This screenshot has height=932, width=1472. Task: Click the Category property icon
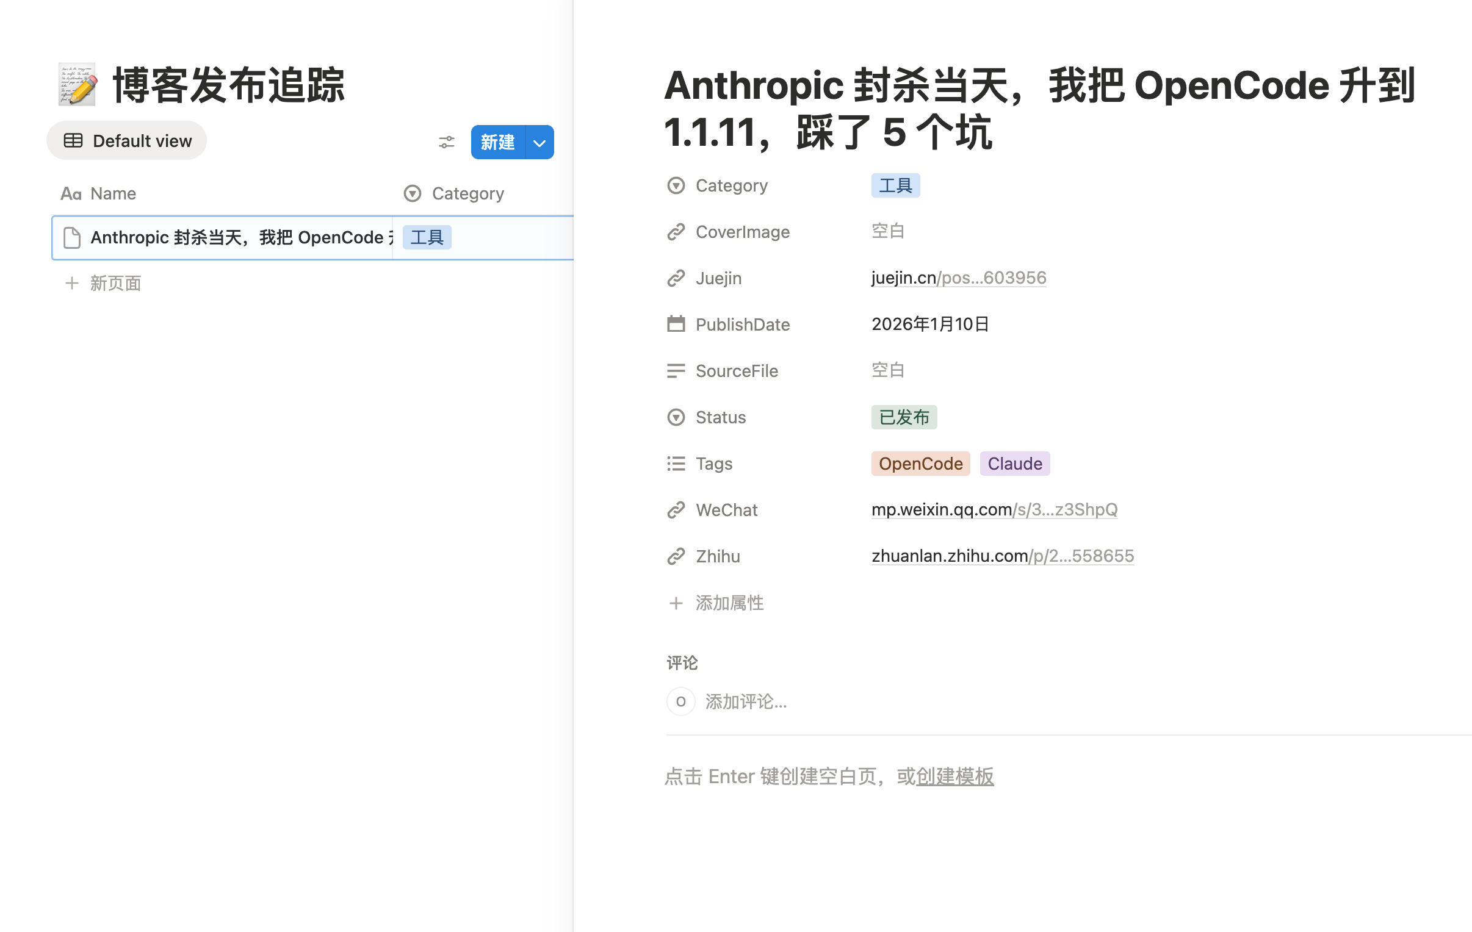[676, 185]
